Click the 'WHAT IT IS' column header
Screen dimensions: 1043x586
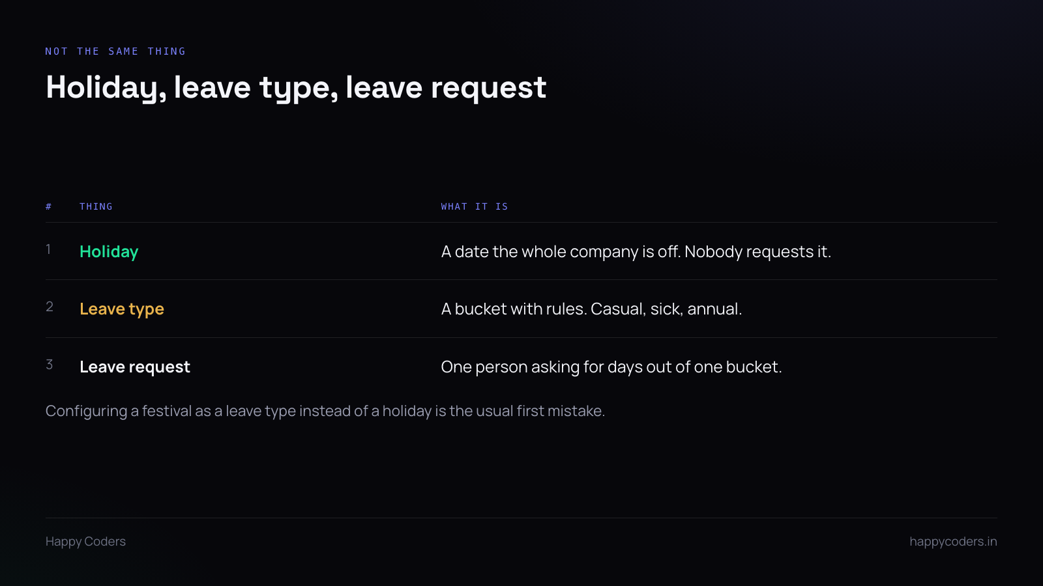click(x=475, y=206)
